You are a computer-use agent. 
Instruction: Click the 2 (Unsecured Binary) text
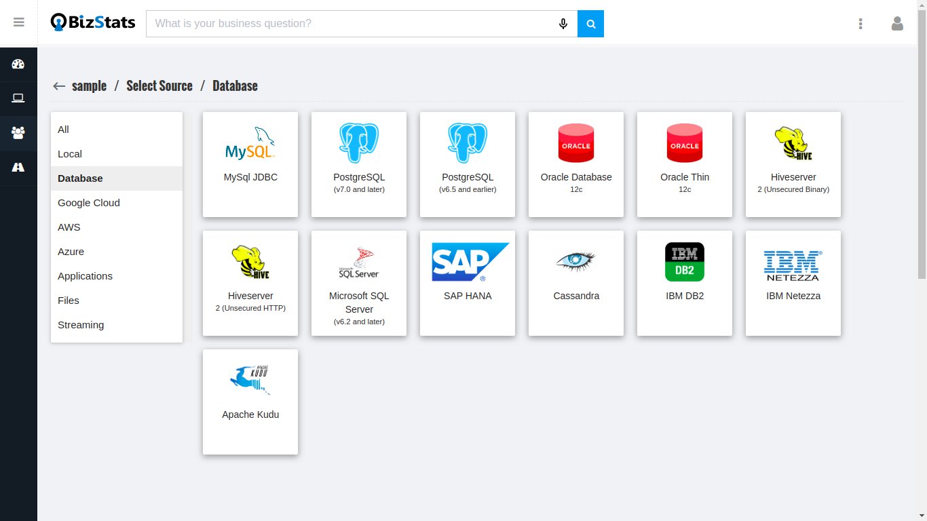tap(793, 190)
